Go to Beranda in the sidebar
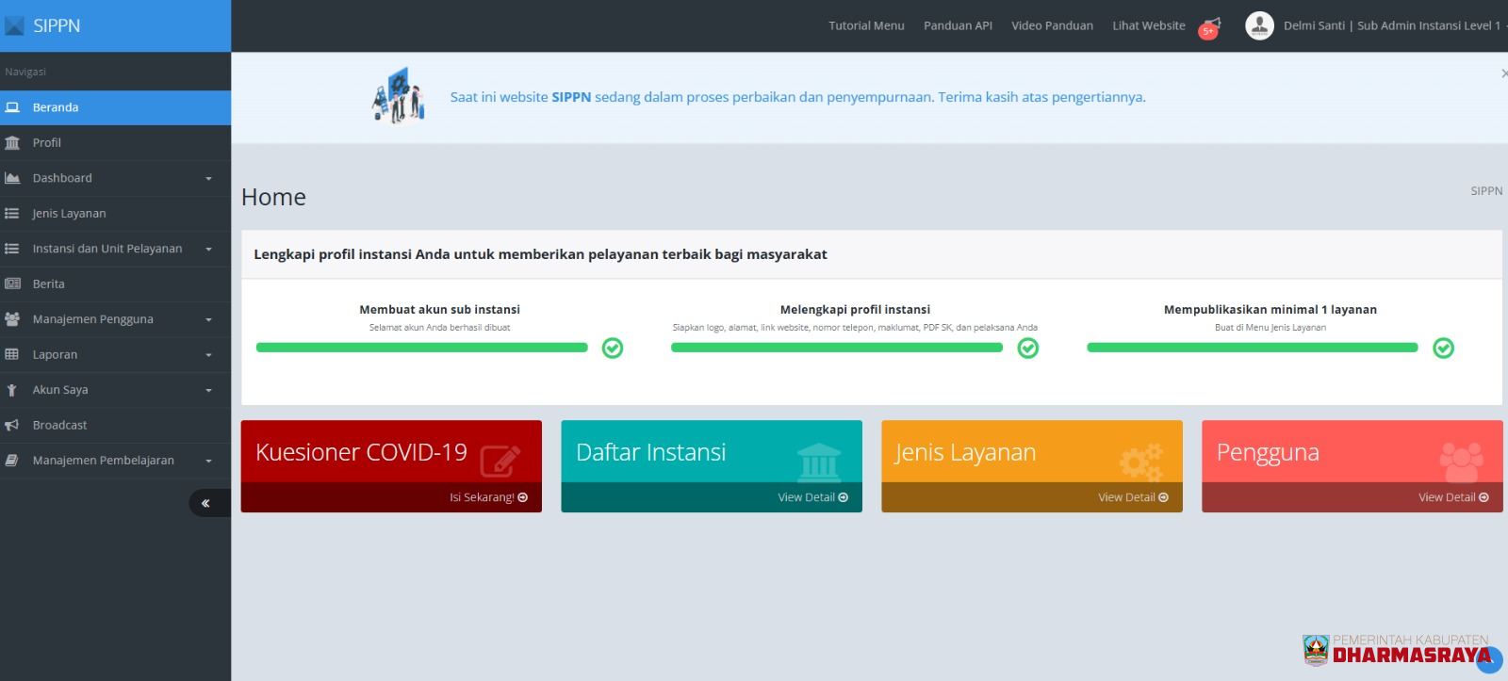The height and width of the screenshot is (681, 1508). (x=115, y=107)
